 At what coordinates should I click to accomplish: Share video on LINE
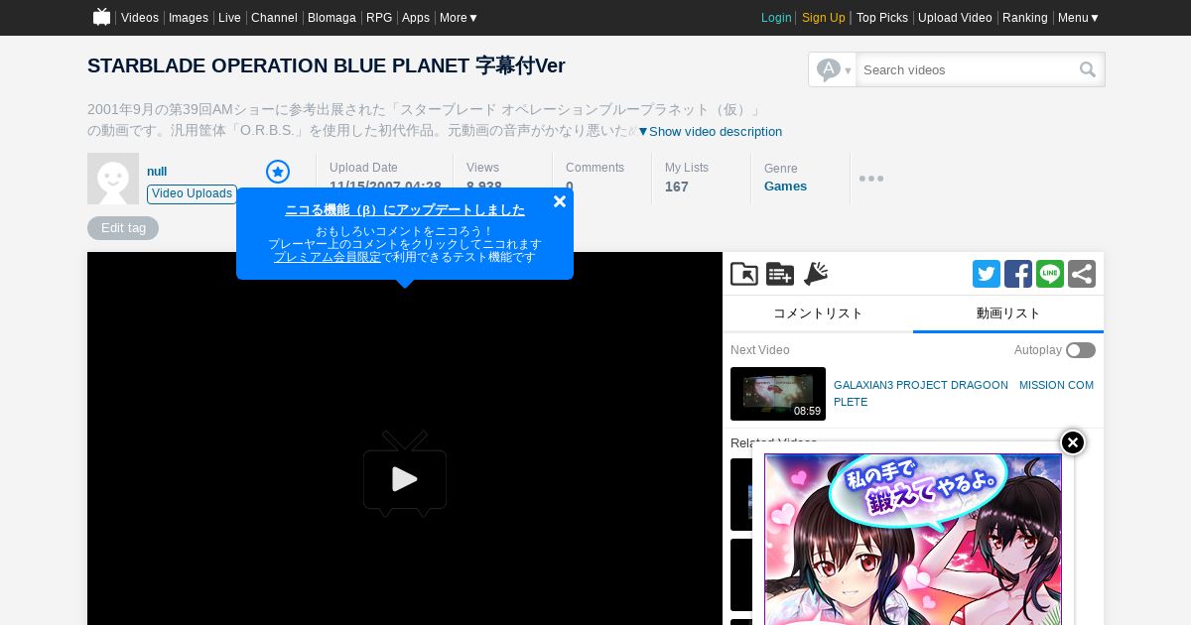(x=1050, y=274)
